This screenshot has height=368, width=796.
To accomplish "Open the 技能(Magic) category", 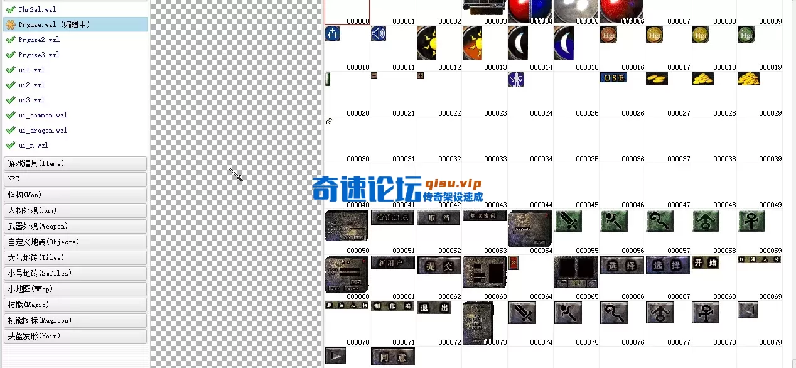I will point(75,305).
